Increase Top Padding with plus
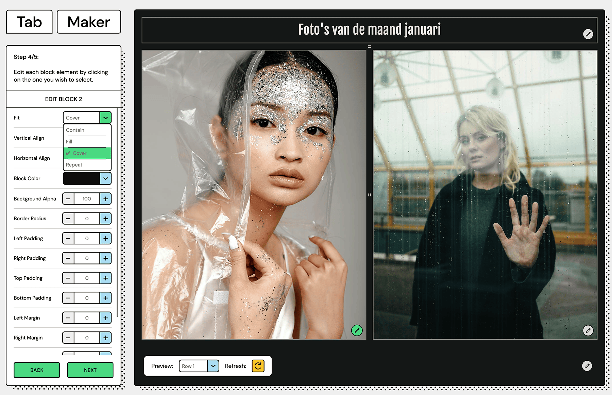Image resolution: width=612 pixels, height=395 pixels. [x=106, y=278]
